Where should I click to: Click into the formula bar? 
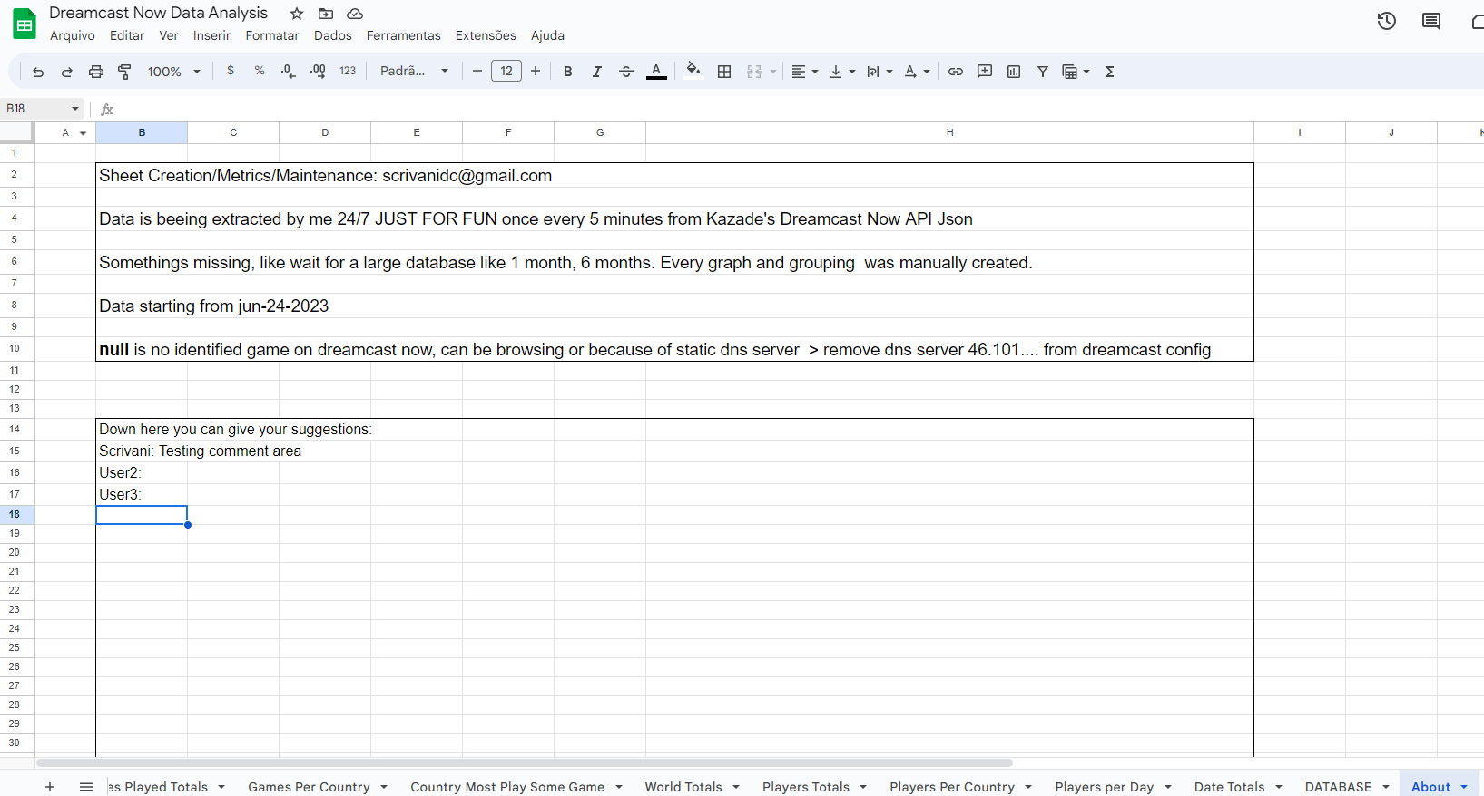click(x=799, y=109)
